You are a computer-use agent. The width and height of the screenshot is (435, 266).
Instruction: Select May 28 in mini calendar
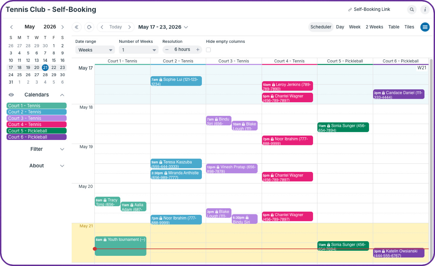[x=45, y=75]
